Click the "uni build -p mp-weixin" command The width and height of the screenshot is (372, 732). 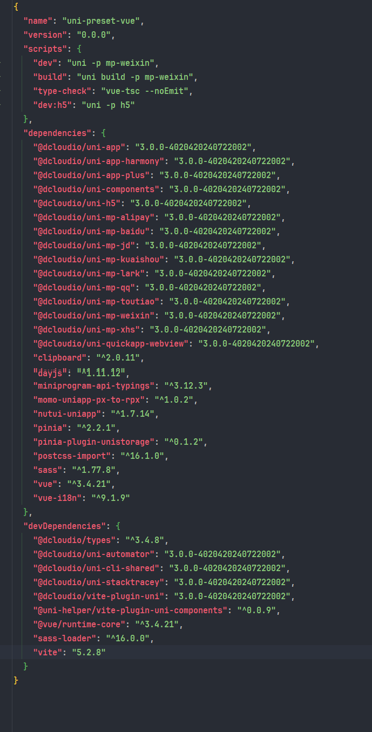pos(137,77)
